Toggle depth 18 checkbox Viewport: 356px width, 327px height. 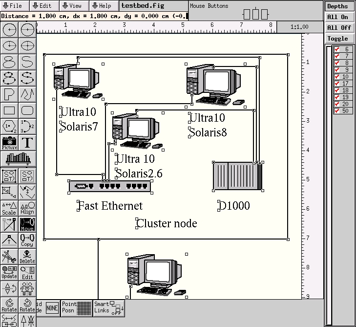337,90
